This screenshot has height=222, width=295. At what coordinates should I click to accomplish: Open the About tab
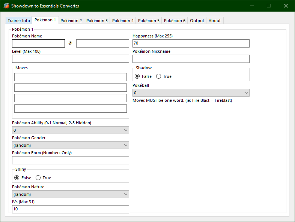coord(215,21)
